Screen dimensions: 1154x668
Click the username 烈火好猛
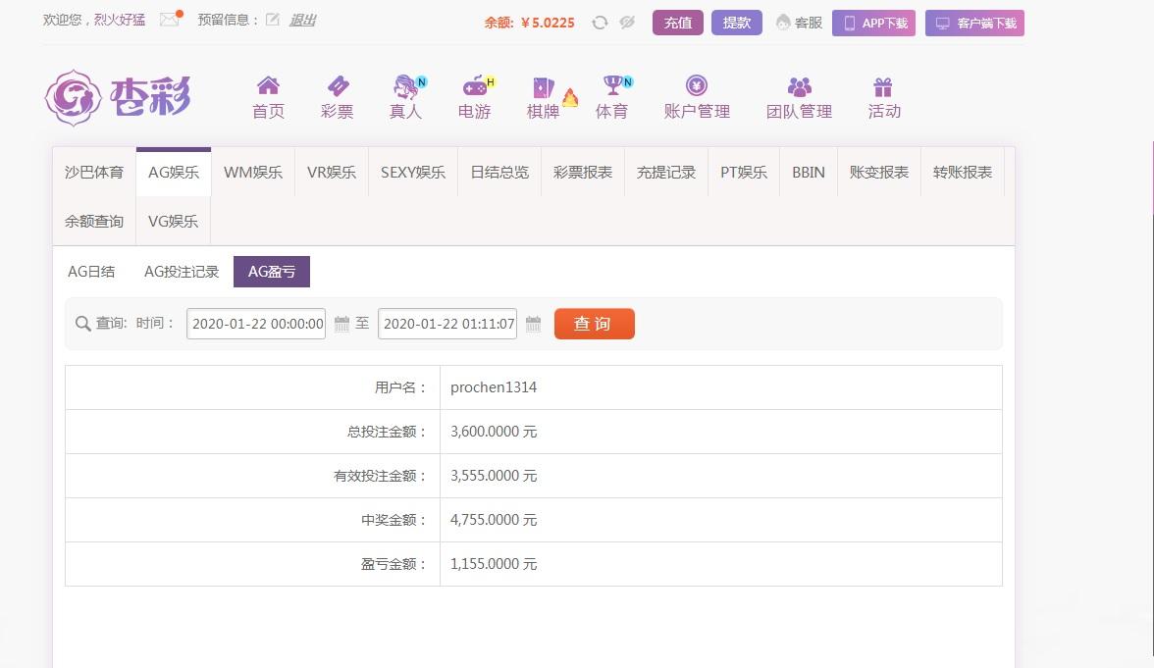[x=120, y=20]
